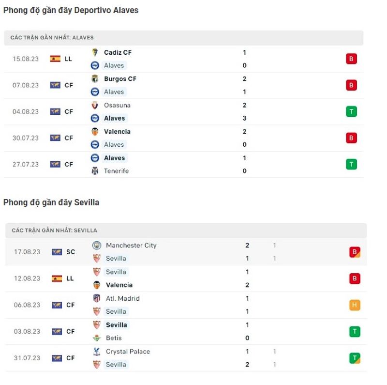Click the red B badge for Cadiz match

[351, 59]
